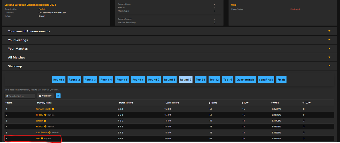Open Fanfinity organizer link
The width and height of the screenshot is (340, 143).
[42, 9]
